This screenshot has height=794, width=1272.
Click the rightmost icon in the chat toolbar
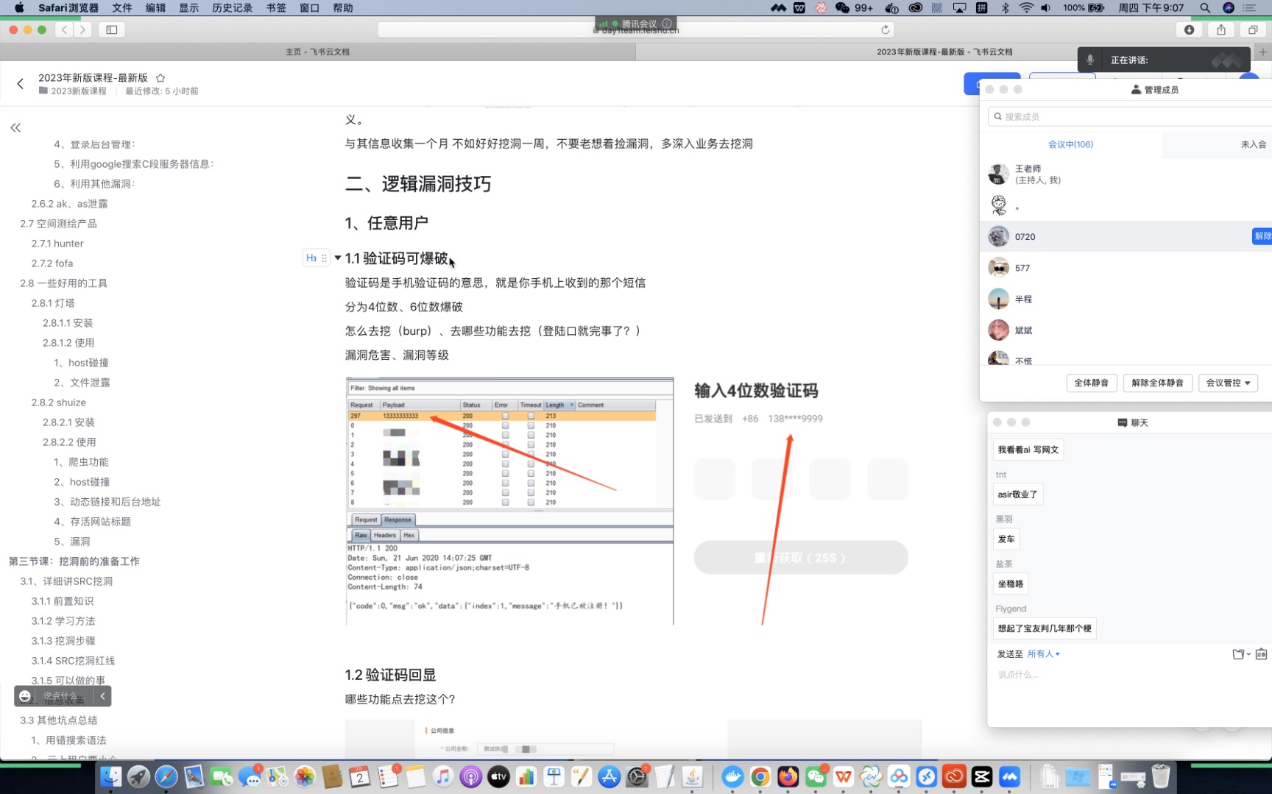click(x=1261, y=654)
